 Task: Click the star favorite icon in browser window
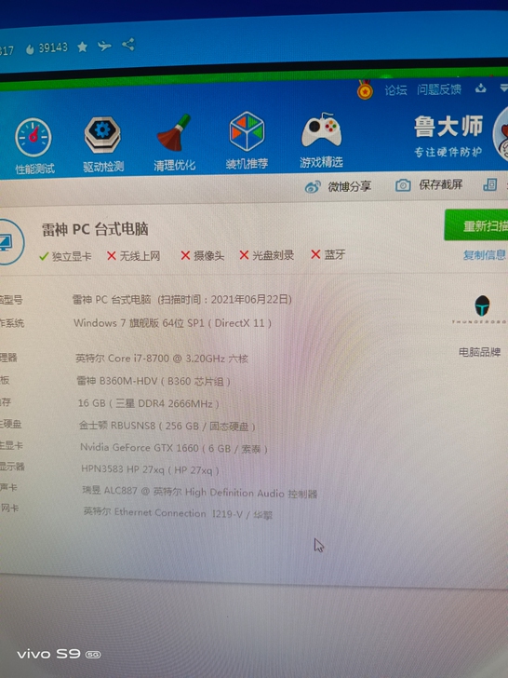83,47
